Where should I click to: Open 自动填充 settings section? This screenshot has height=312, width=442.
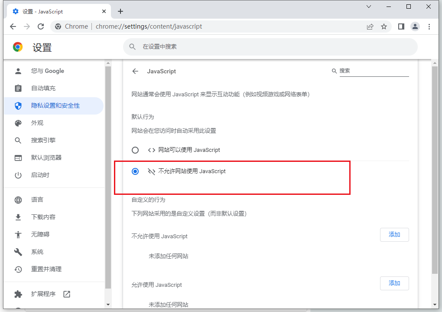click(x=54, y=89)
